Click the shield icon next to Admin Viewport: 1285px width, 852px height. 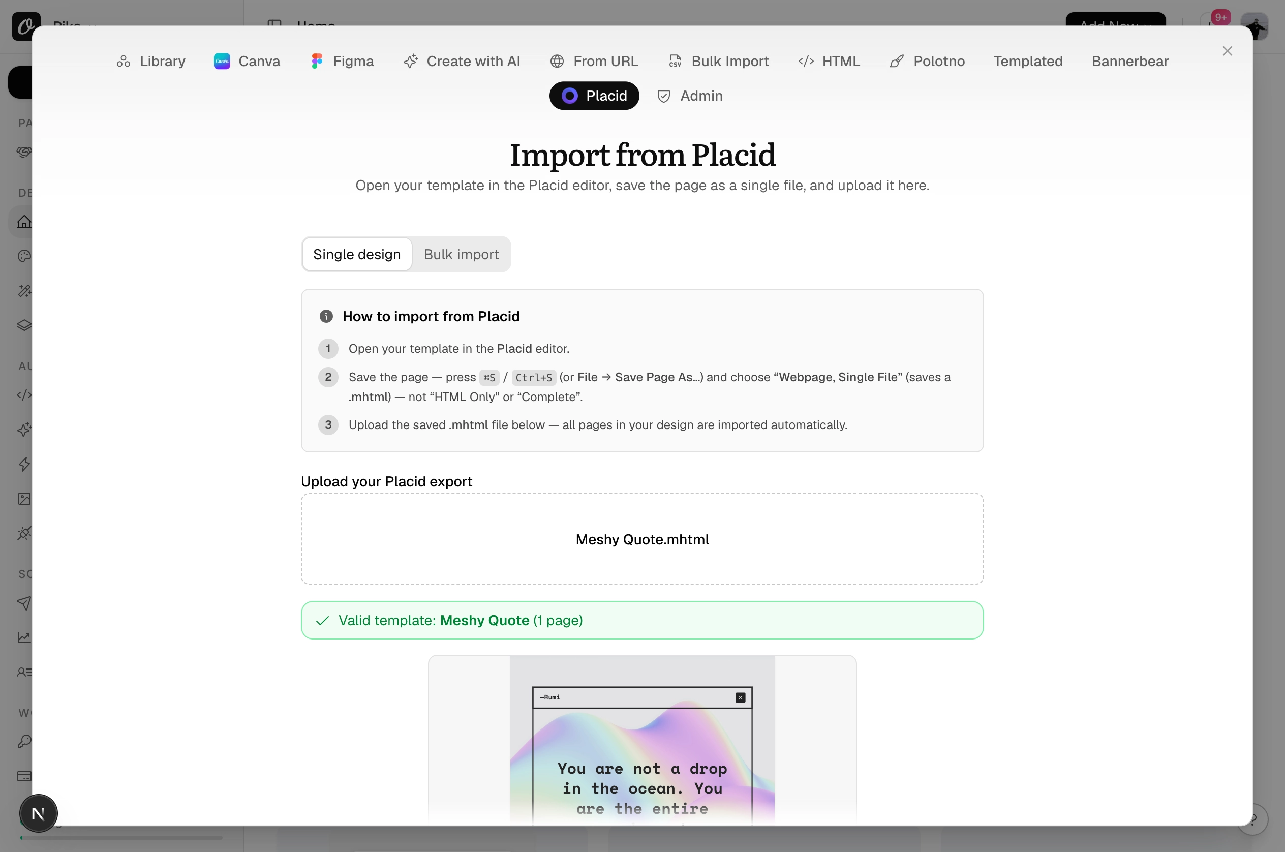click(x=664, y=96)
